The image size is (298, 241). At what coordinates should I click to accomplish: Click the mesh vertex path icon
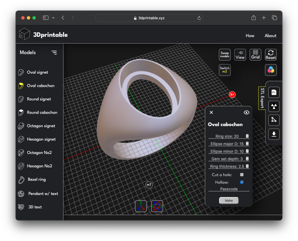(274, 120)
